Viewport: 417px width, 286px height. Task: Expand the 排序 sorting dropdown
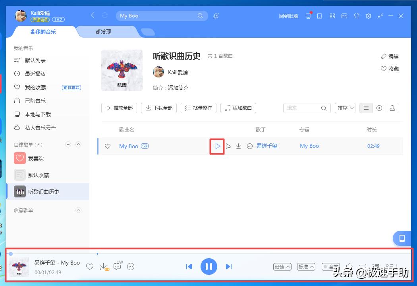345,108
